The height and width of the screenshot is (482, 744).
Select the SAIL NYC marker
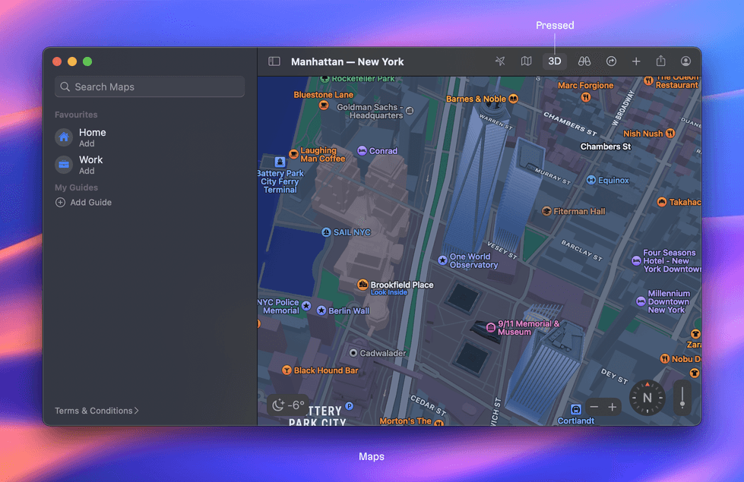326,232
